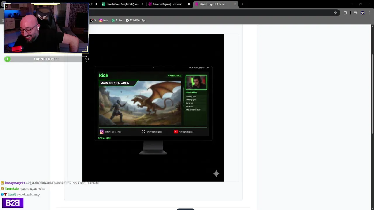Click the webcam overlay video
The width and height of the screenshot is (374, 210).
(x=46, y=28)
